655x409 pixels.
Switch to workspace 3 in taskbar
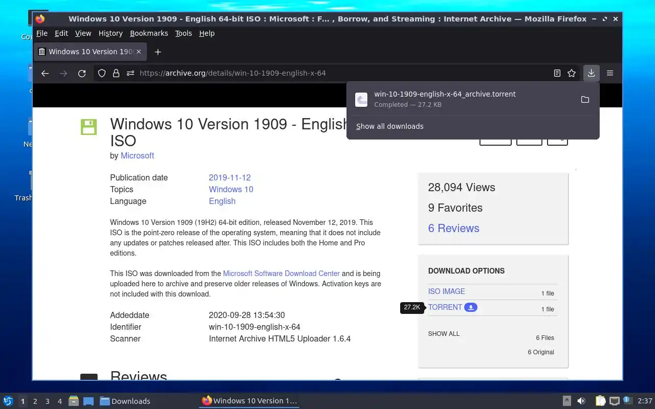[47, 401]
